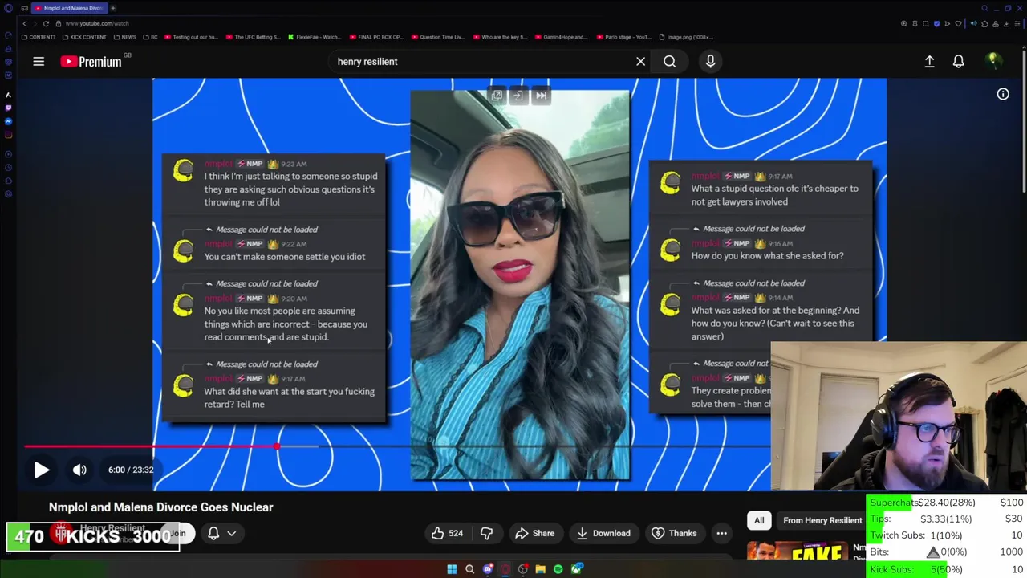
Task: Open The UFC Betting S... bookmark
Action: (254, 37)
